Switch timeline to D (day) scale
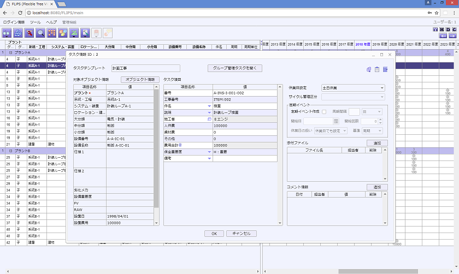The height and width of the screenshot is (274, 459). click(448, 29)
